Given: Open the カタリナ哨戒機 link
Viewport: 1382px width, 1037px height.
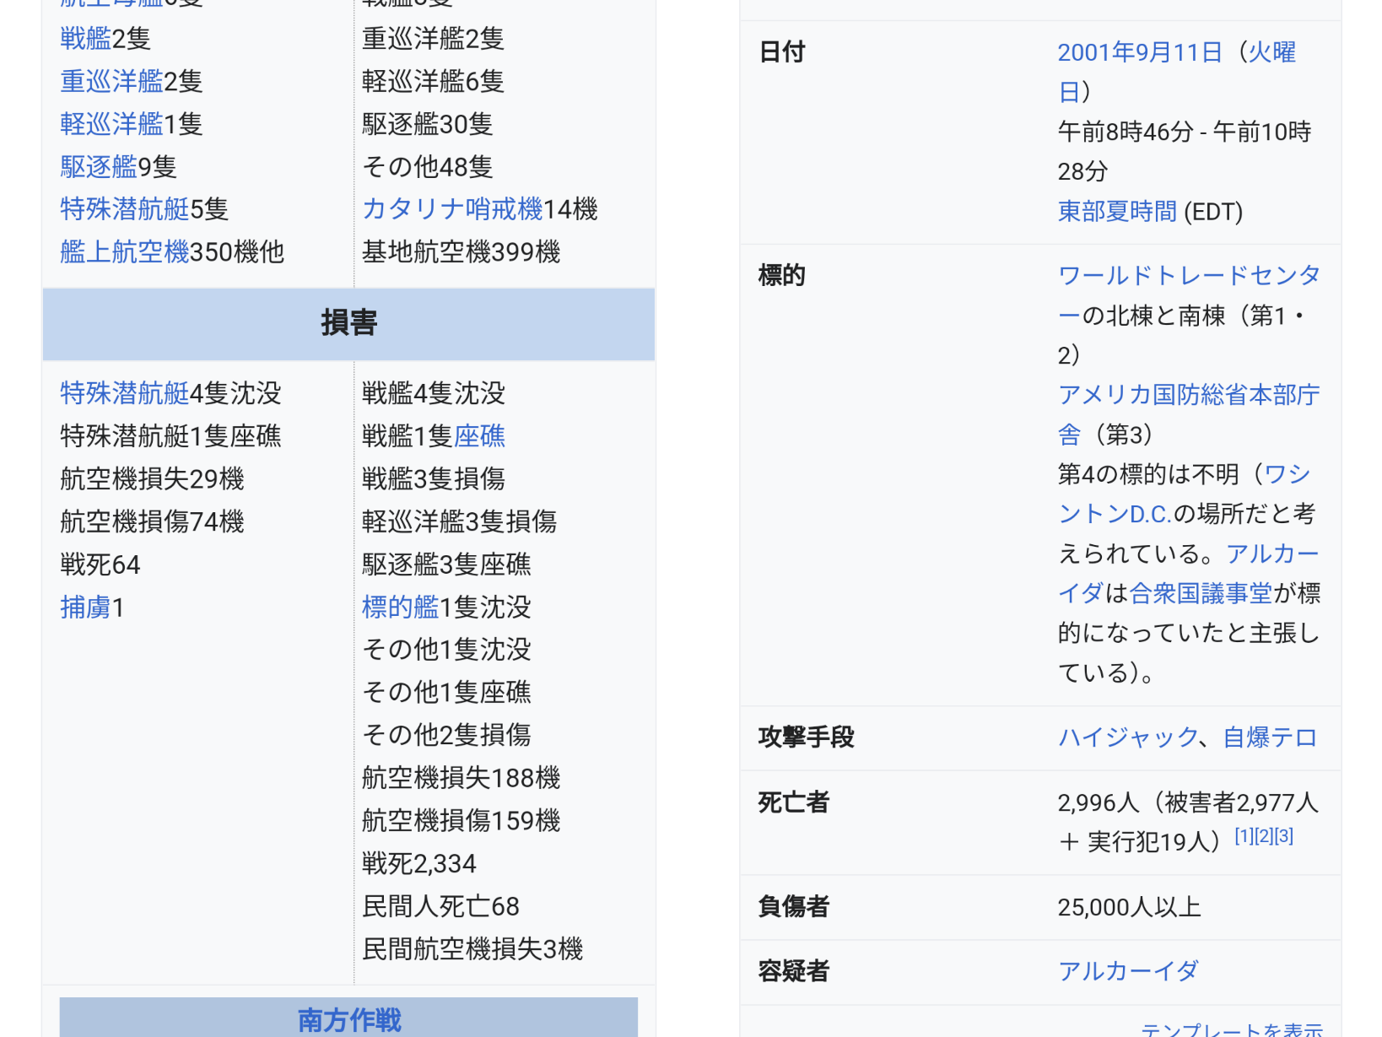Looking at the screenshot, I should [452, 209].
